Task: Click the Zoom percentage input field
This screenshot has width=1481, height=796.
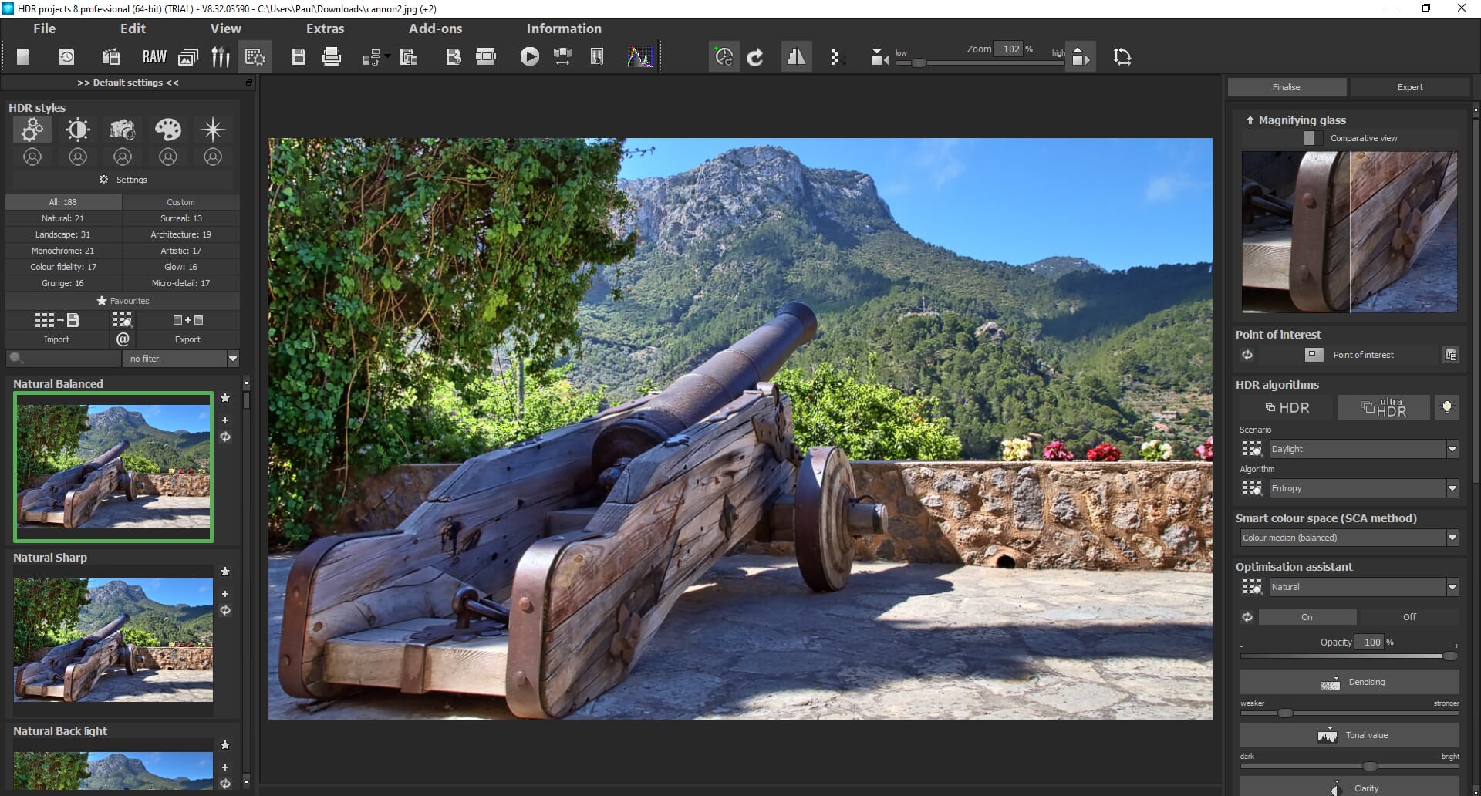Action: (x=1008, y=49)
